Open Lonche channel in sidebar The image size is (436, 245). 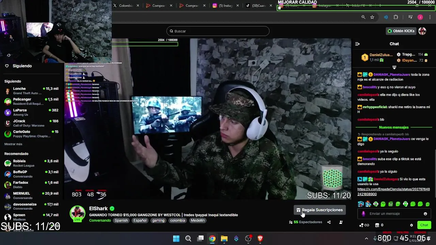tap(31, 91)
